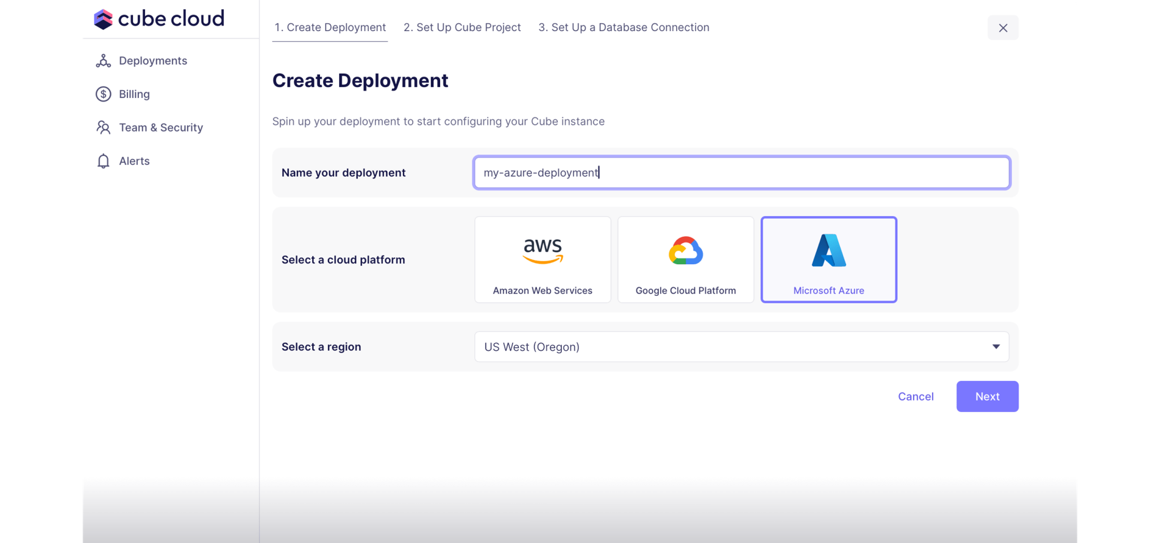Select Microsoft Azure platform label

pos(829,291)
